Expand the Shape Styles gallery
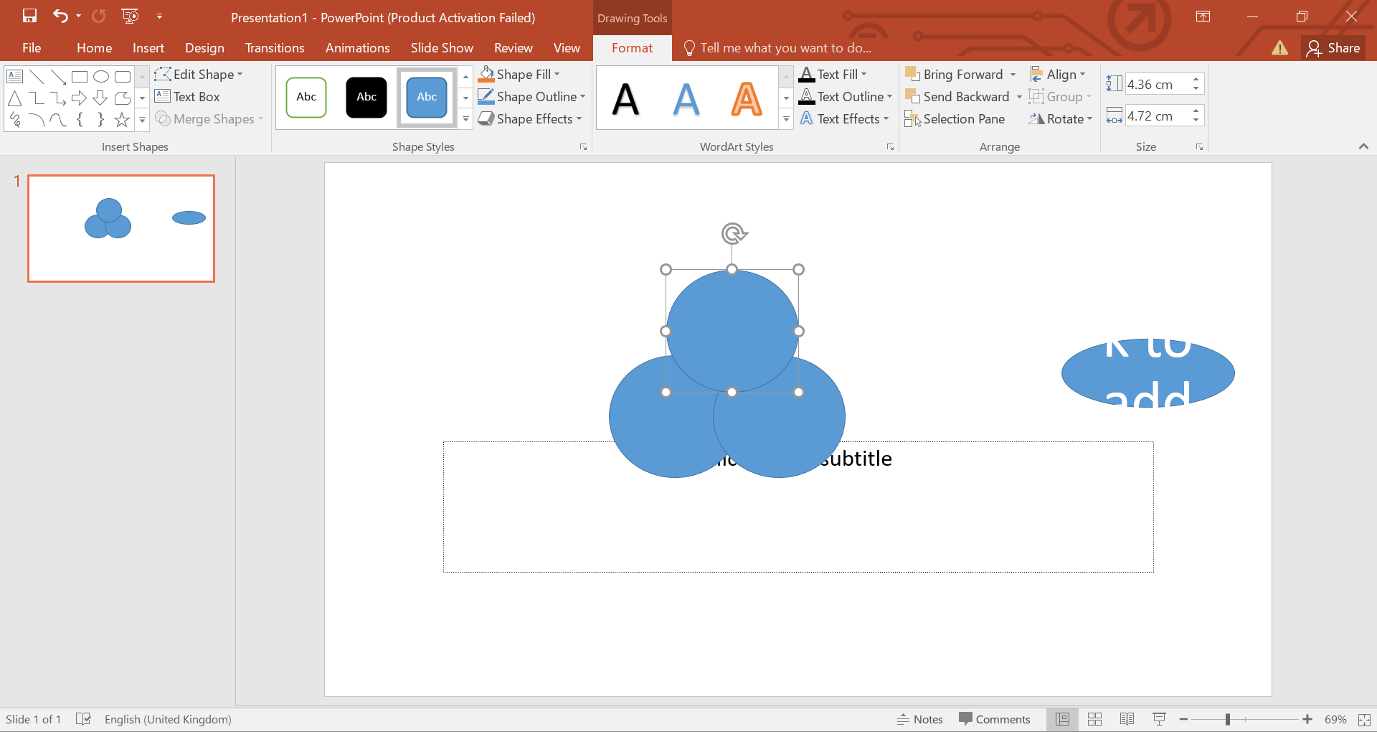This screenshot has width=1377, height=732. pyautogui.click(x=465, y=119)
